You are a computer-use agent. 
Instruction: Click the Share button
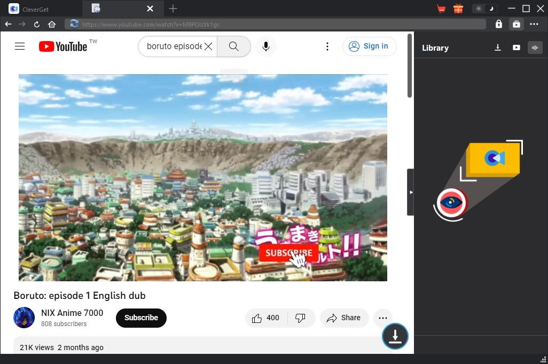[344, 318]
